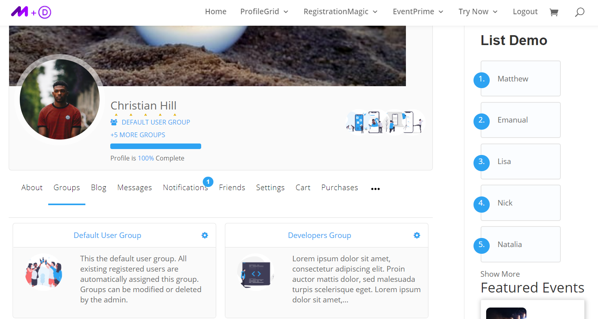
Task: Expand the RegistrationMagic dropdown menu
Action: coord(340,12)
